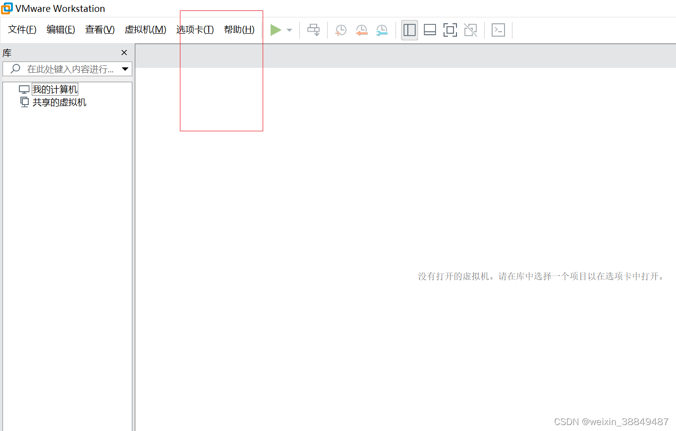
Task: Click the VMware Workstation title bar logo
Action: coord(6,8)
